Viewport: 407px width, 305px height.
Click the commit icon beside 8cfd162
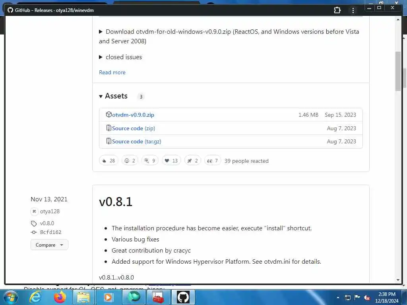[34, 232]
